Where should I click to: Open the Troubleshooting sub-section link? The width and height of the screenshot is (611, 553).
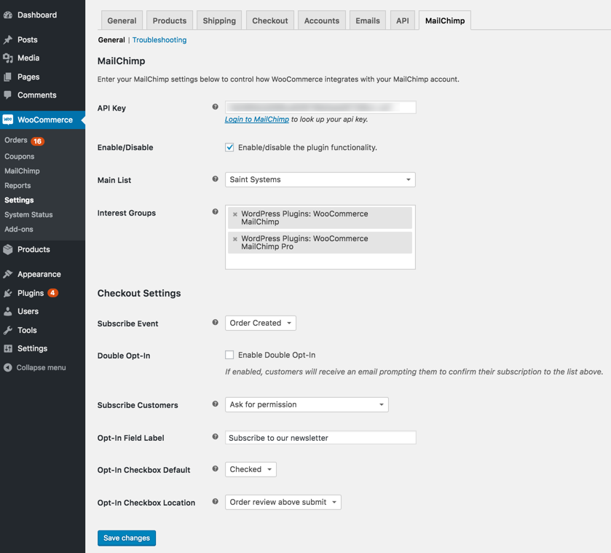pos(159,40)
